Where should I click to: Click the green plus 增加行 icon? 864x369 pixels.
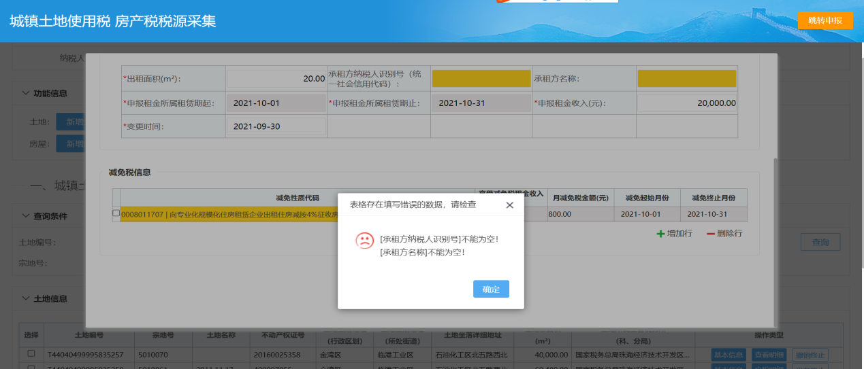tap(660, 234)
